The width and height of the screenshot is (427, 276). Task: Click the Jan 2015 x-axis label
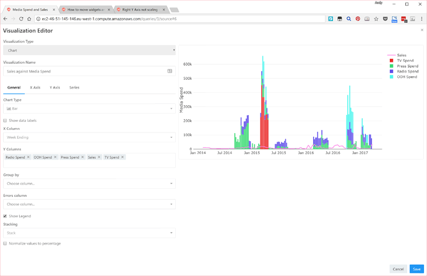[252, 153]
